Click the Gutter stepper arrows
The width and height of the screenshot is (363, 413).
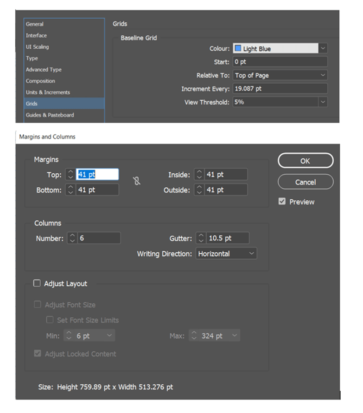pyautogui.click(x=201, y=238)
